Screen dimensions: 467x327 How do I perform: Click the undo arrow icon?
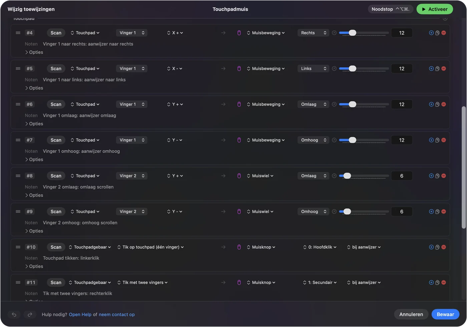[14, 314]
